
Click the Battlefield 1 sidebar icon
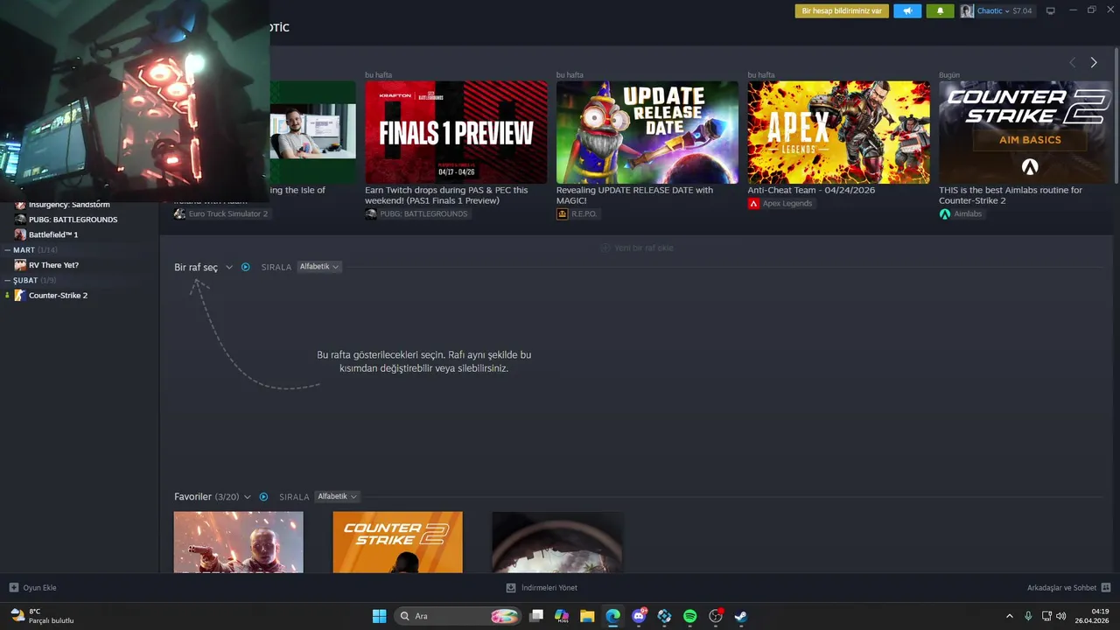coord(21,234)
